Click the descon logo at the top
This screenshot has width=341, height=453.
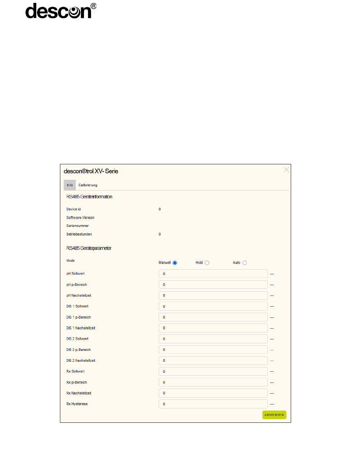[x=61, y=10]
